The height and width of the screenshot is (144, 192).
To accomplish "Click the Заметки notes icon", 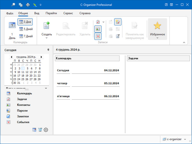I will [x=8, y=116].
